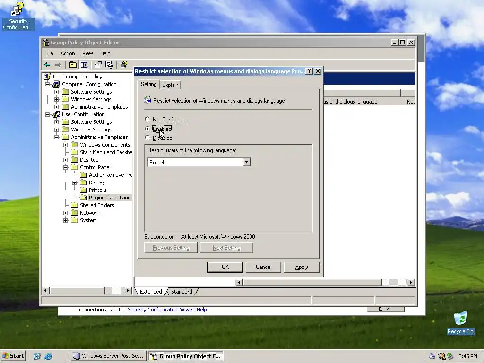Click the details pane horizontal scrollbar right arrow
This screenshot has height=363, width=484.
pos(411,282)
